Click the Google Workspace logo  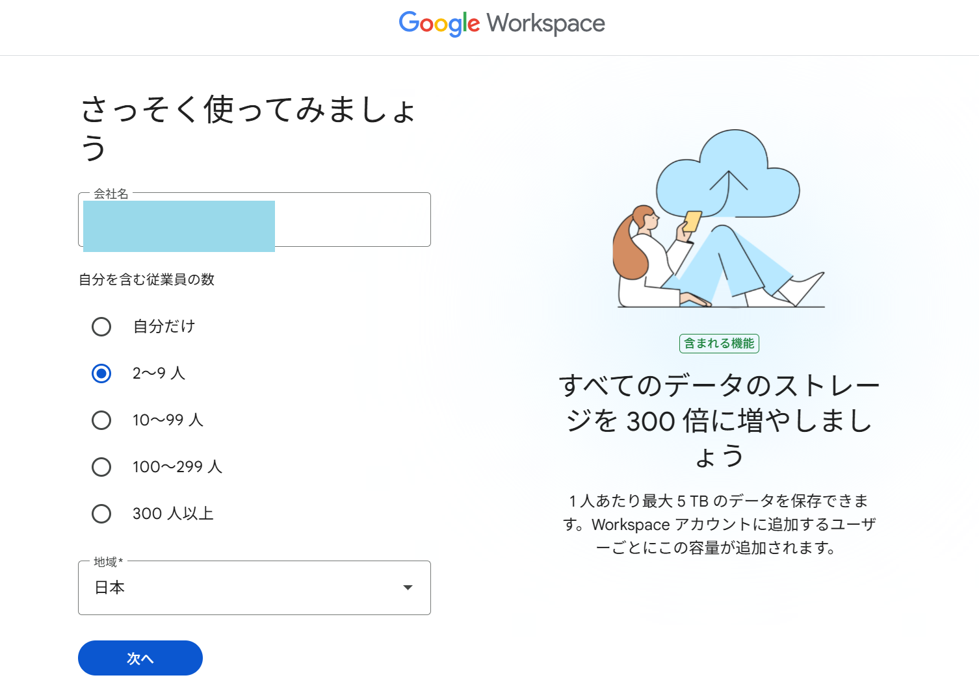(x=501, y=24)
